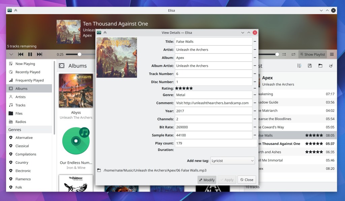Open the Add new tag dropdown
Screen dimensions: 345x201
point(232,161)
